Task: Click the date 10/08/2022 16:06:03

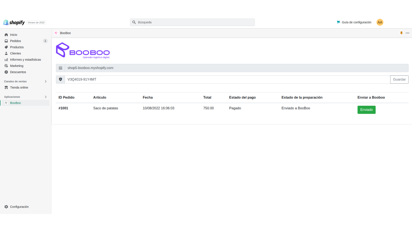Action: point(159,108)
